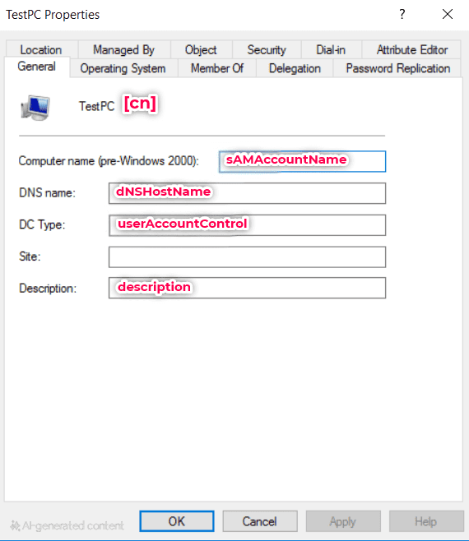The width and height of the screenshot is (469, 541).
Task: Click the question mark help icon
Action: [x=402, y=14]
